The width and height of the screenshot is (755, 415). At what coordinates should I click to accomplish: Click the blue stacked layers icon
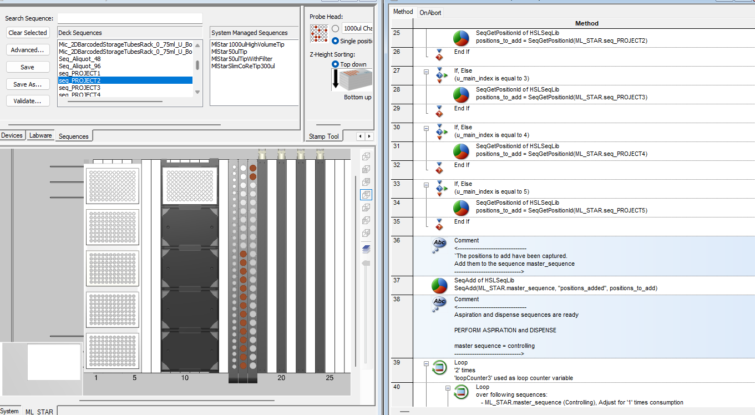pos(366,249)
